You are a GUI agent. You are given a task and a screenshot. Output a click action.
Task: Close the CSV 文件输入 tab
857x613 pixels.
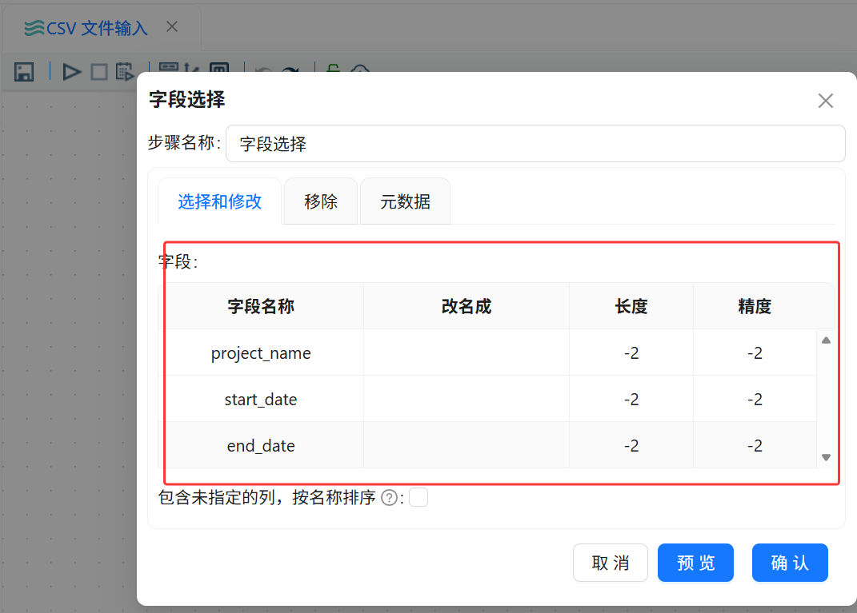pyautogui.click(x=172, y=26)
